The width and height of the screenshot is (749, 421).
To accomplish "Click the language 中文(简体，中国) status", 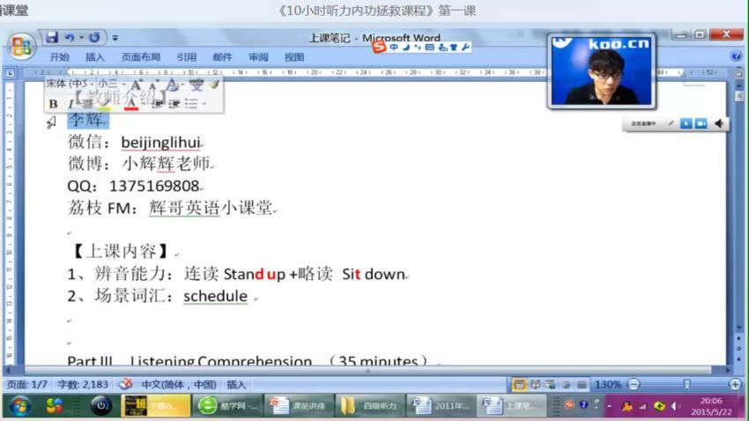I will tap(179, 384).
